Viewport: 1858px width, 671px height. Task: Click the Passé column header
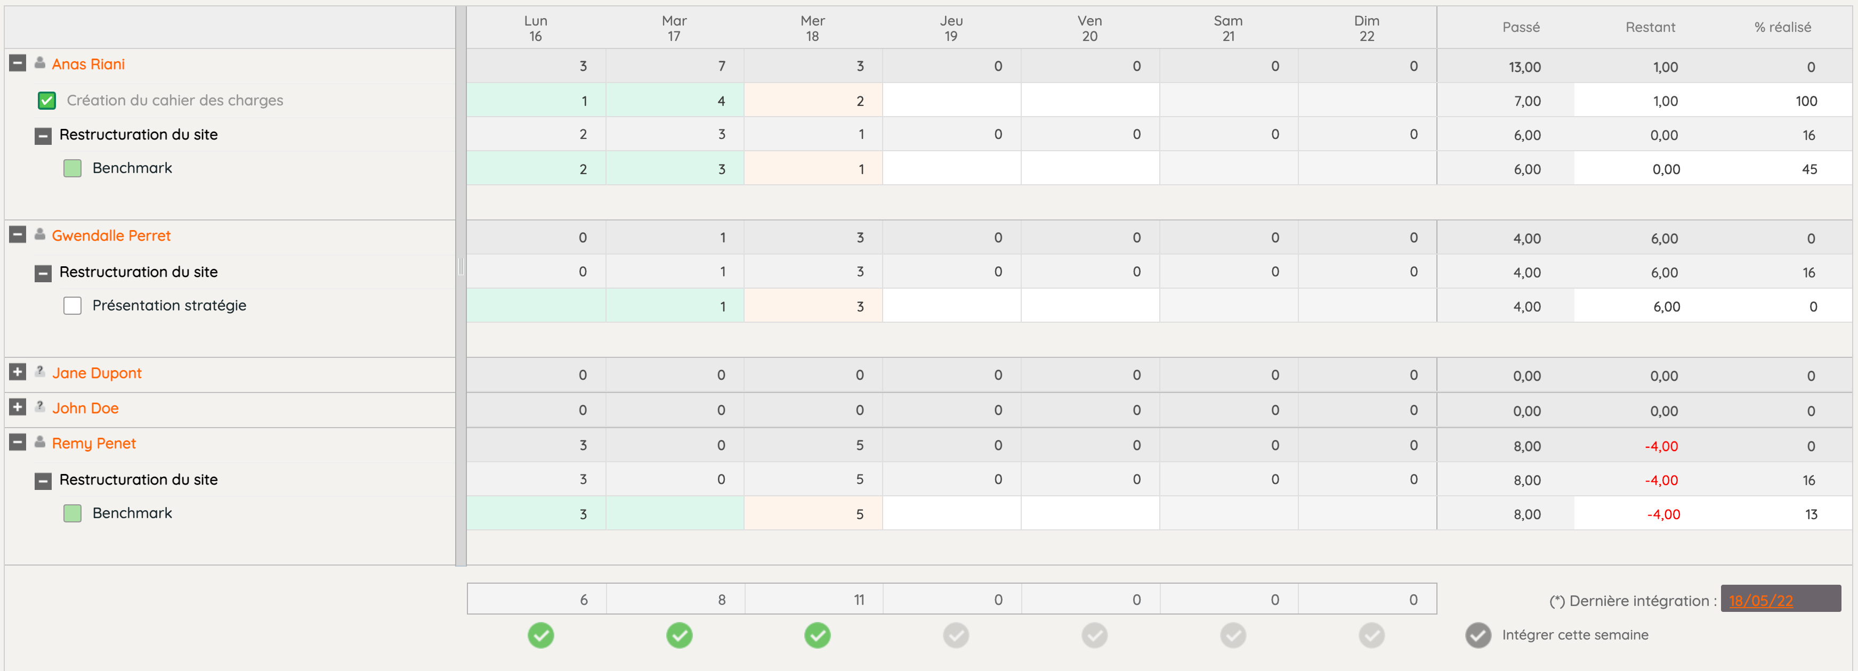1521,27
